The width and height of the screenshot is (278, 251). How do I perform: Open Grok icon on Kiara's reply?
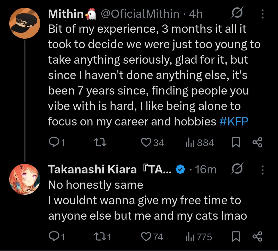click(237, 170)
